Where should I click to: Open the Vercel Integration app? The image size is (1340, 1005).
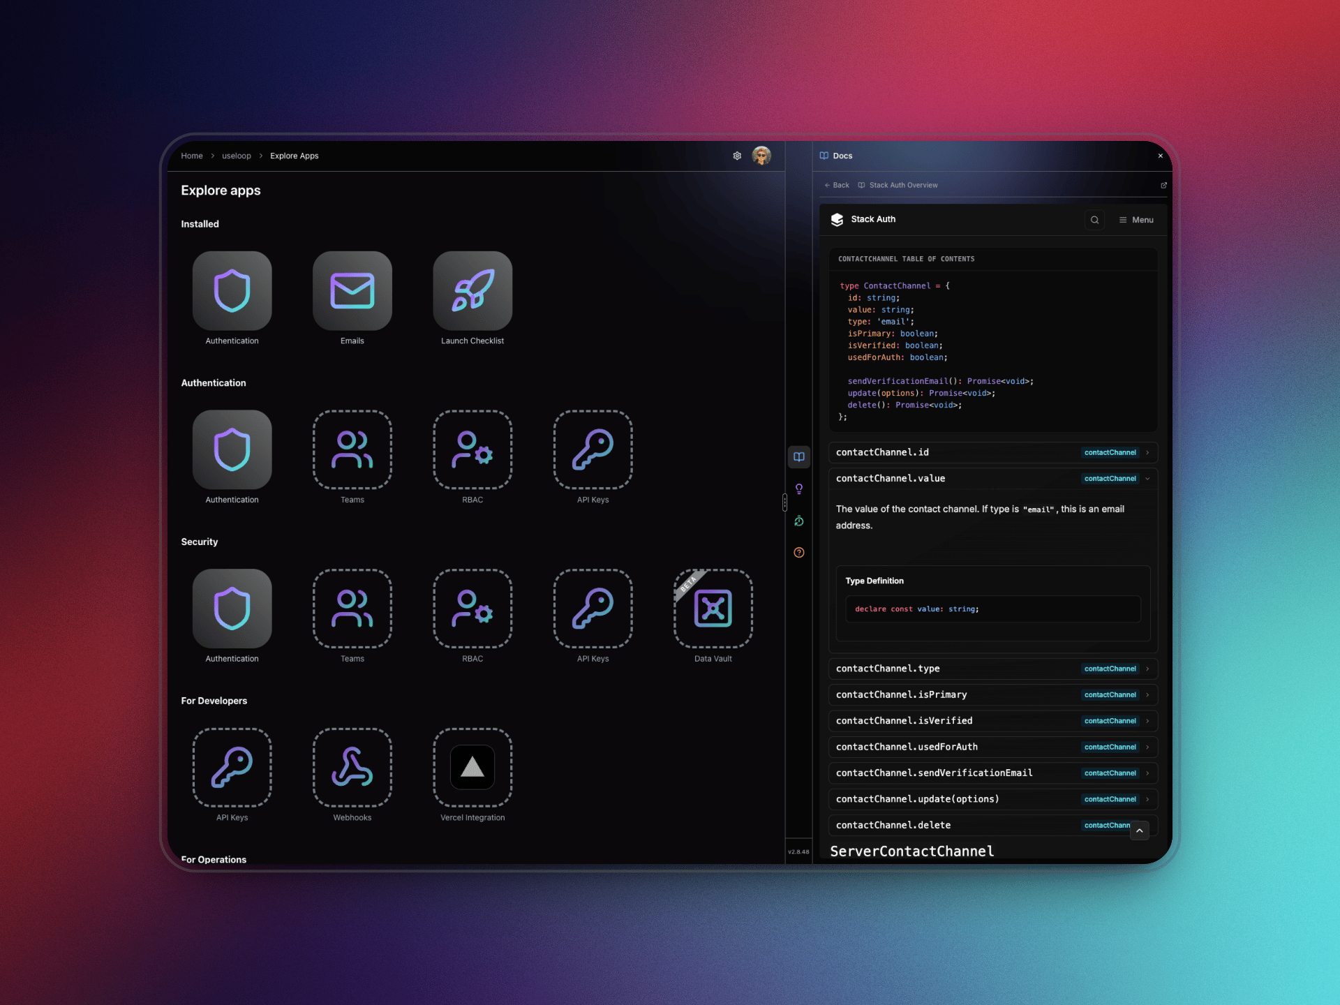point(472,767)
